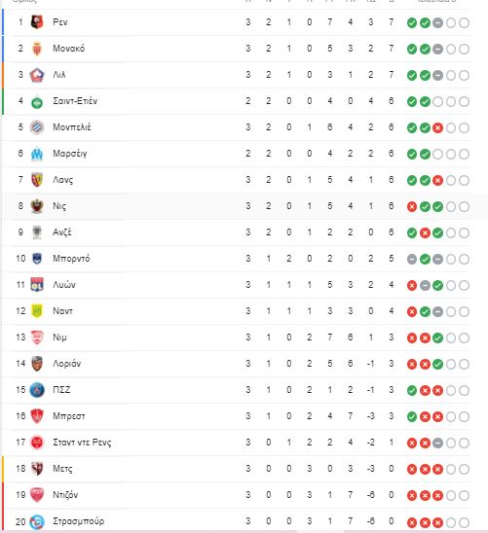Click Μπορντό first gray draw form indicator
The image size is (488, 533).
(412, 259)
